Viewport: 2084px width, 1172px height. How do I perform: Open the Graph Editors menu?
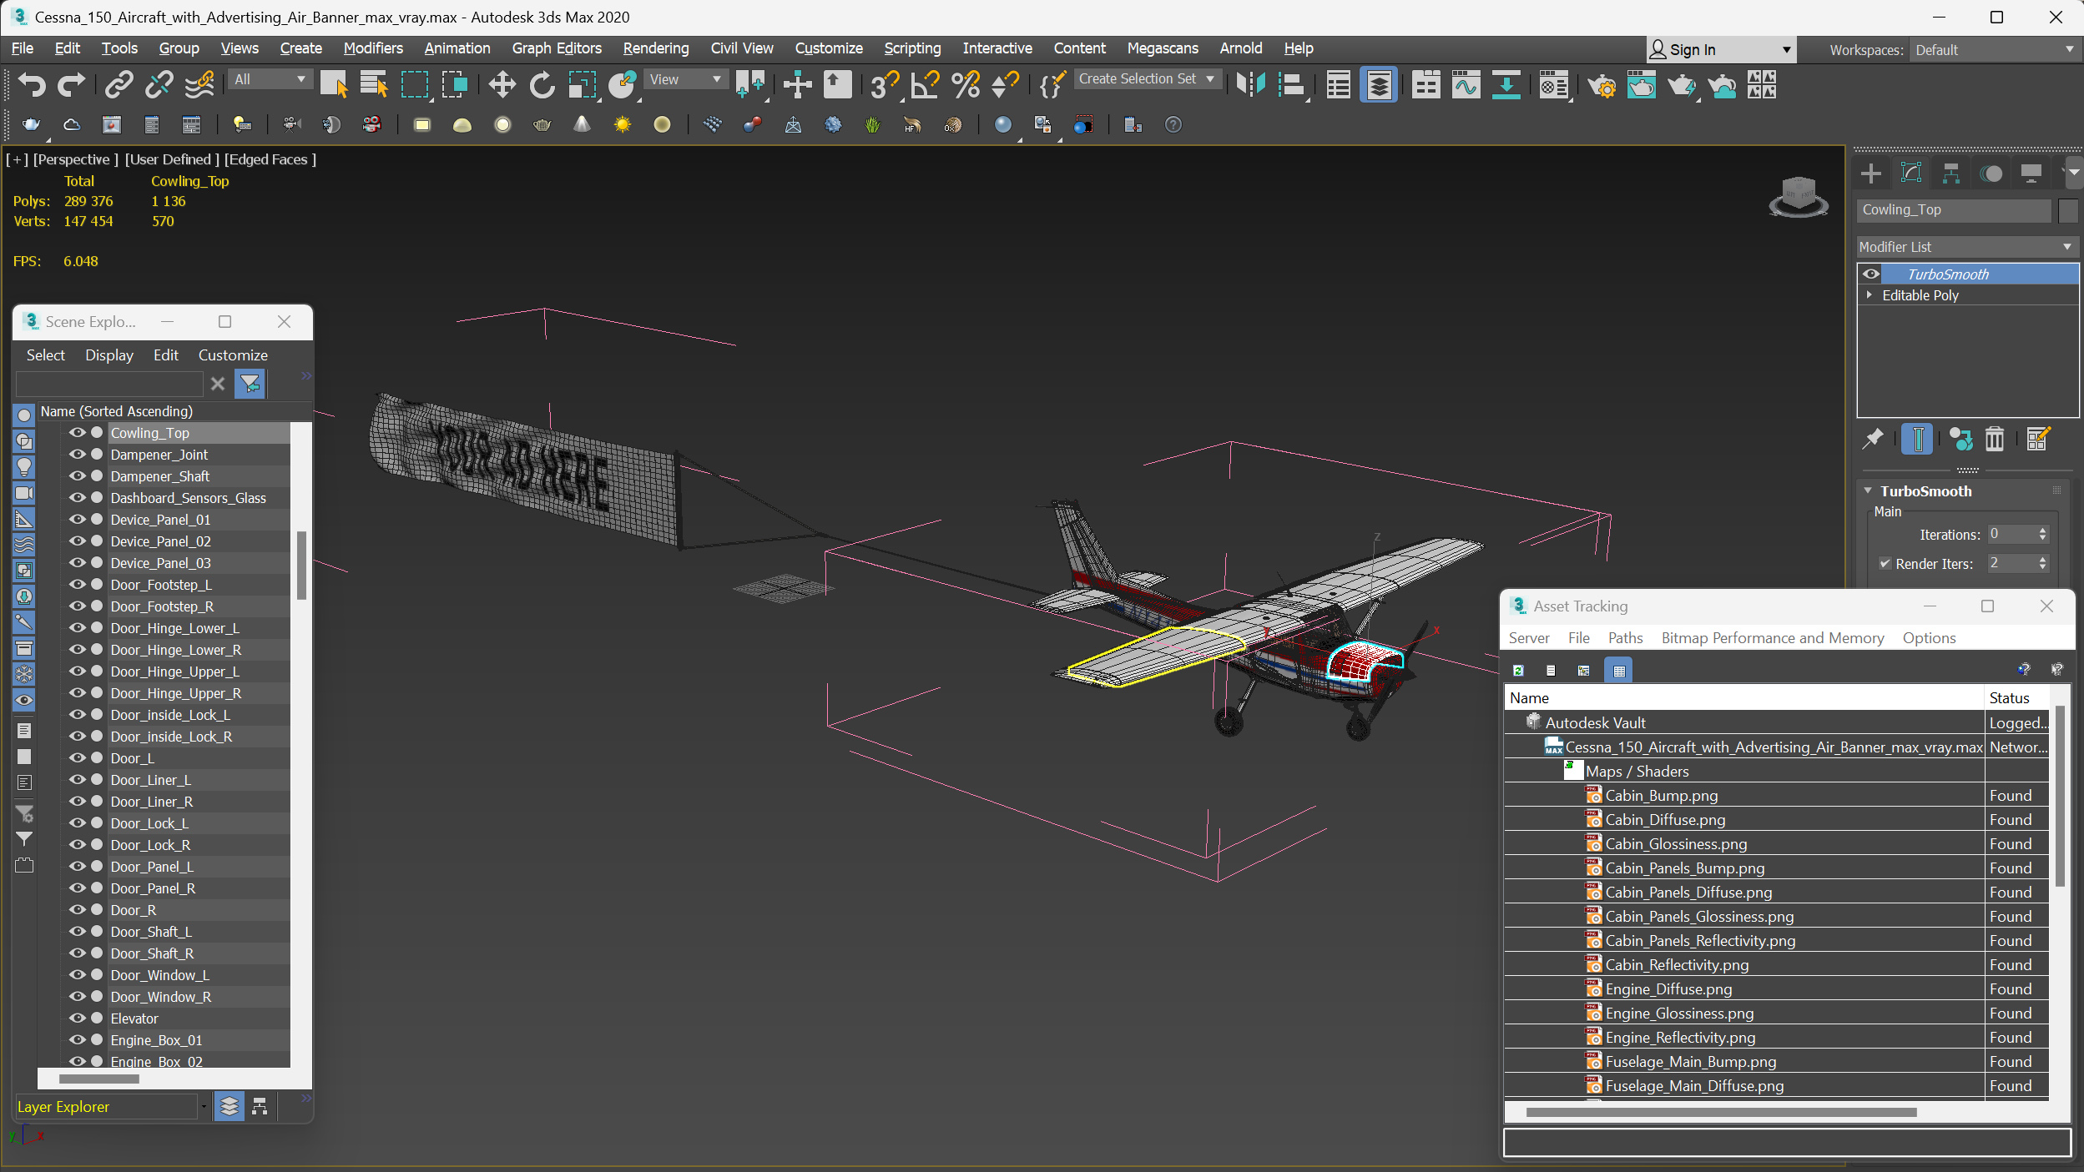coord(557,48)
